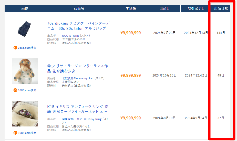Open the Lisa Larson figurine thumbnail
237x141 pixels.
coord(25,71)
